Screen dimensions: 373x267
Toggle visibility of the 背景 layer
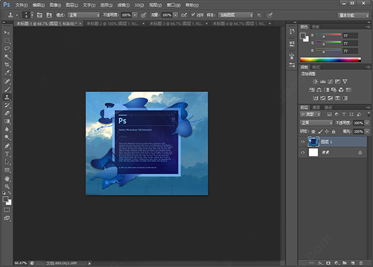pos(303,152)
